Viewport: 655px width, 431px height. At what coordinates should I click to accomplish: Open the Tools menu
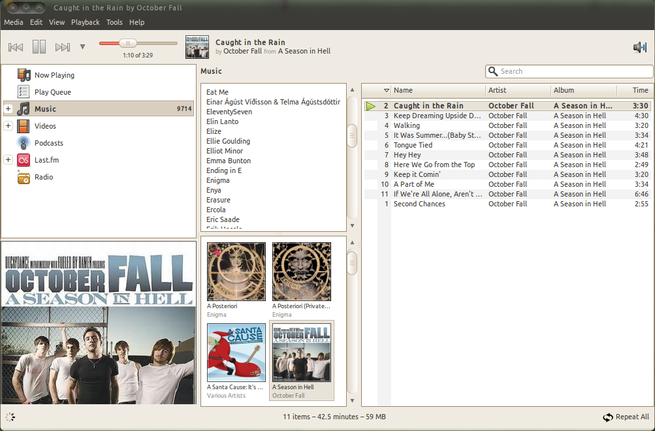pyautogui.click(x=114, y=22)
